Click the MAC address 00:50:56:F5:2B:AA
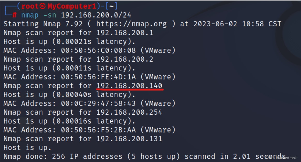 98,130
